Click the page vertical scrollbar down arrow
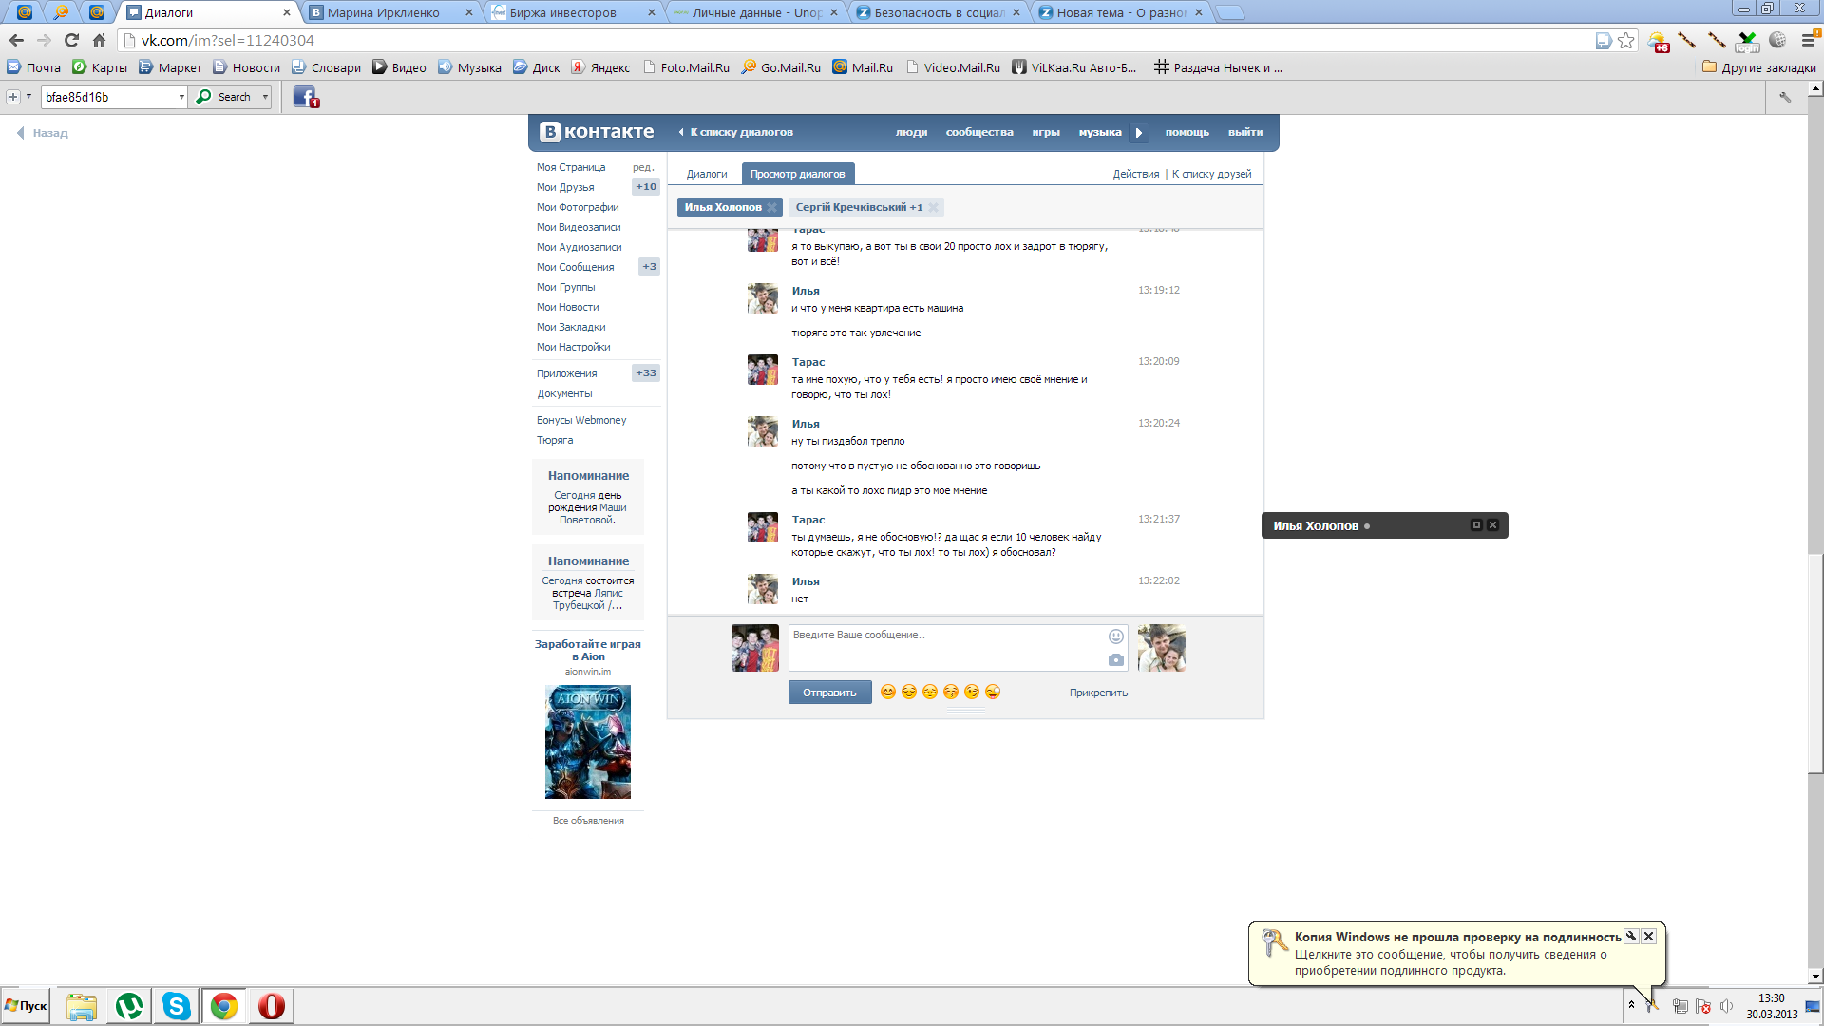Image resolution: width=1824 pixels, height=1026 pixels. coord(1815,976)
